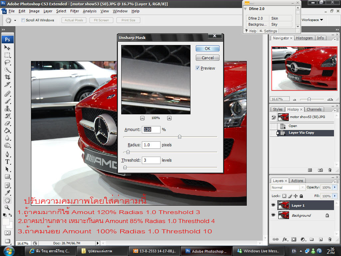The width and height of the screenshot is (341, 256).
Task: Open the Image menu
Action: coord(34,11)
